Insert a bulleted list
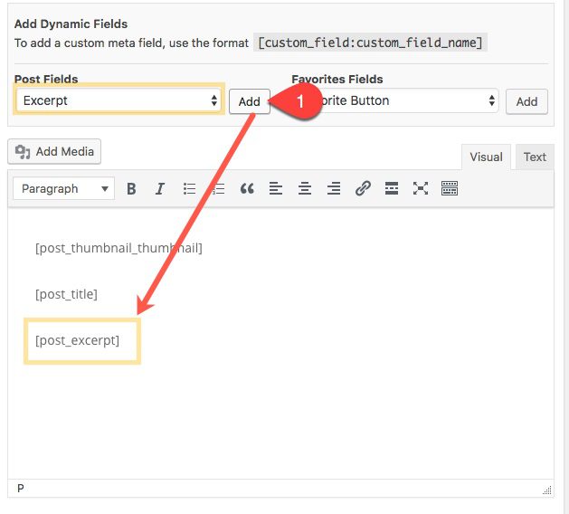This screenshot has height=514, width=569. coord(189,189)
